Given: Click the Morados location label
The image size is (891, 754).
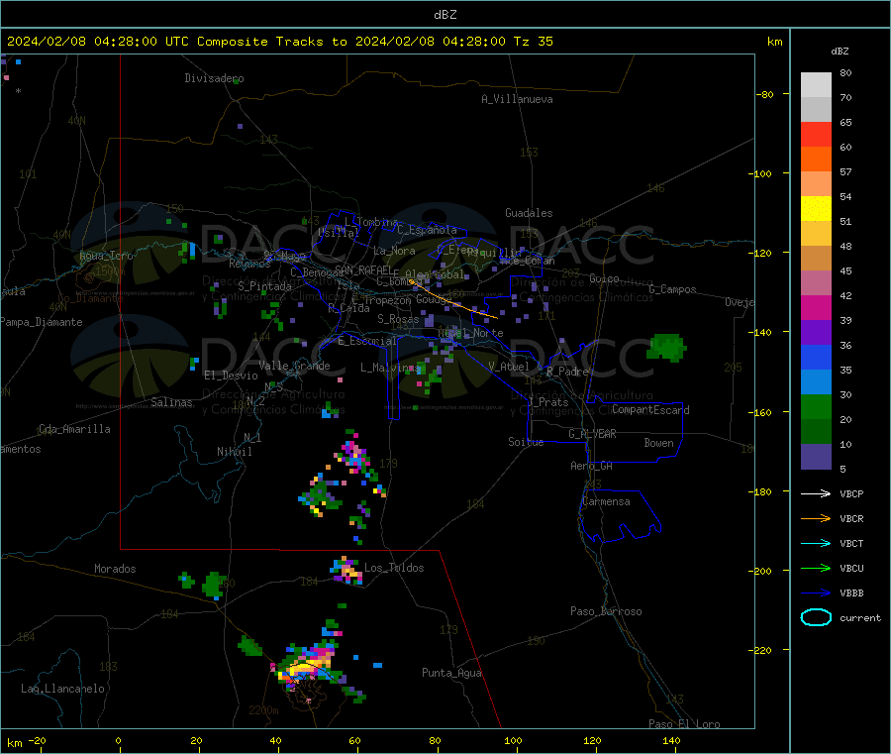Looking at the screenshot, I should coord(115,569).
